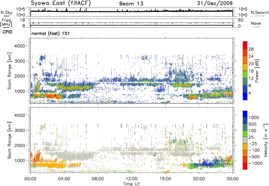Click the 'Nave' legend label
Image resolution: width=269 pixels, height=186 pixels.
coord(256,23)
